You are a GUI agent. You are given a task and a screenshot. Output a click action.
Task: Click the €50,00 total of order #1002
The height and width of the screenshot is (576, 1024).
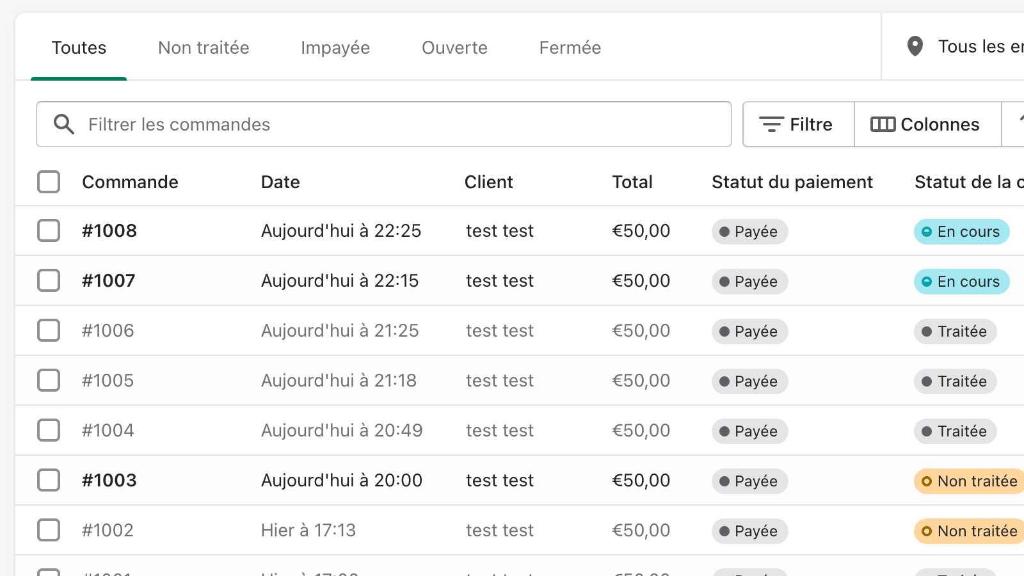(641, 530)
